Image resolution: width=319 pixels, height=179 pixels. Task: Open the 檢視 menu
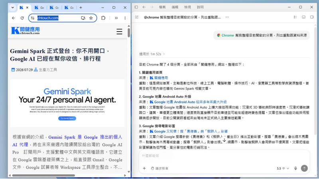click(x=187, y=7)
